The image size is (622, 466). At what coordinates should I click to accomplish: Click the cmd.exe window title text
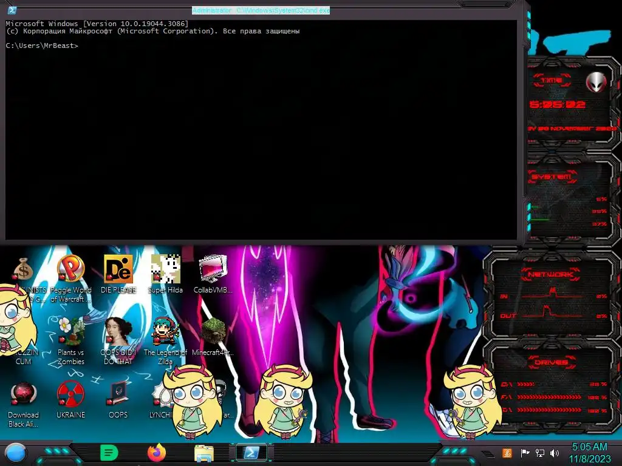pos(261,10)
